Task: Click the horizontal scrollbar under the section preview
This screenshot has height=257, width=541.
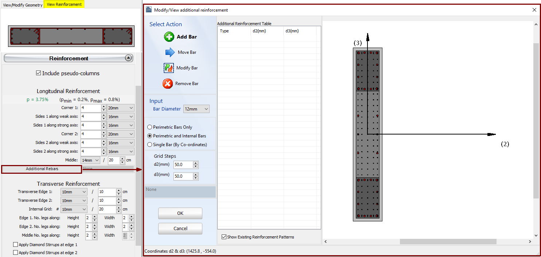Action: [x=448, y=242]
